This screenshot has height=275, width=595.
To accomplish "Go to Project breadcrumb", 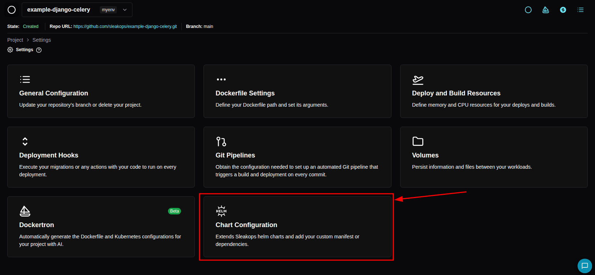I will 15,40.
